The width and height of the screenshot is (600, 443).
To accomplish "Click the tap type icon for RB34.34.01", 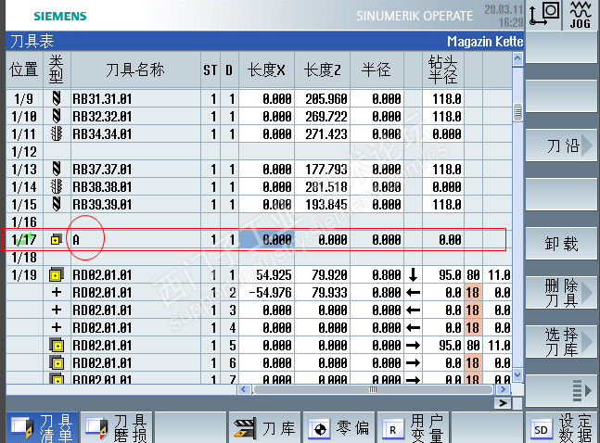I will 57,133.
